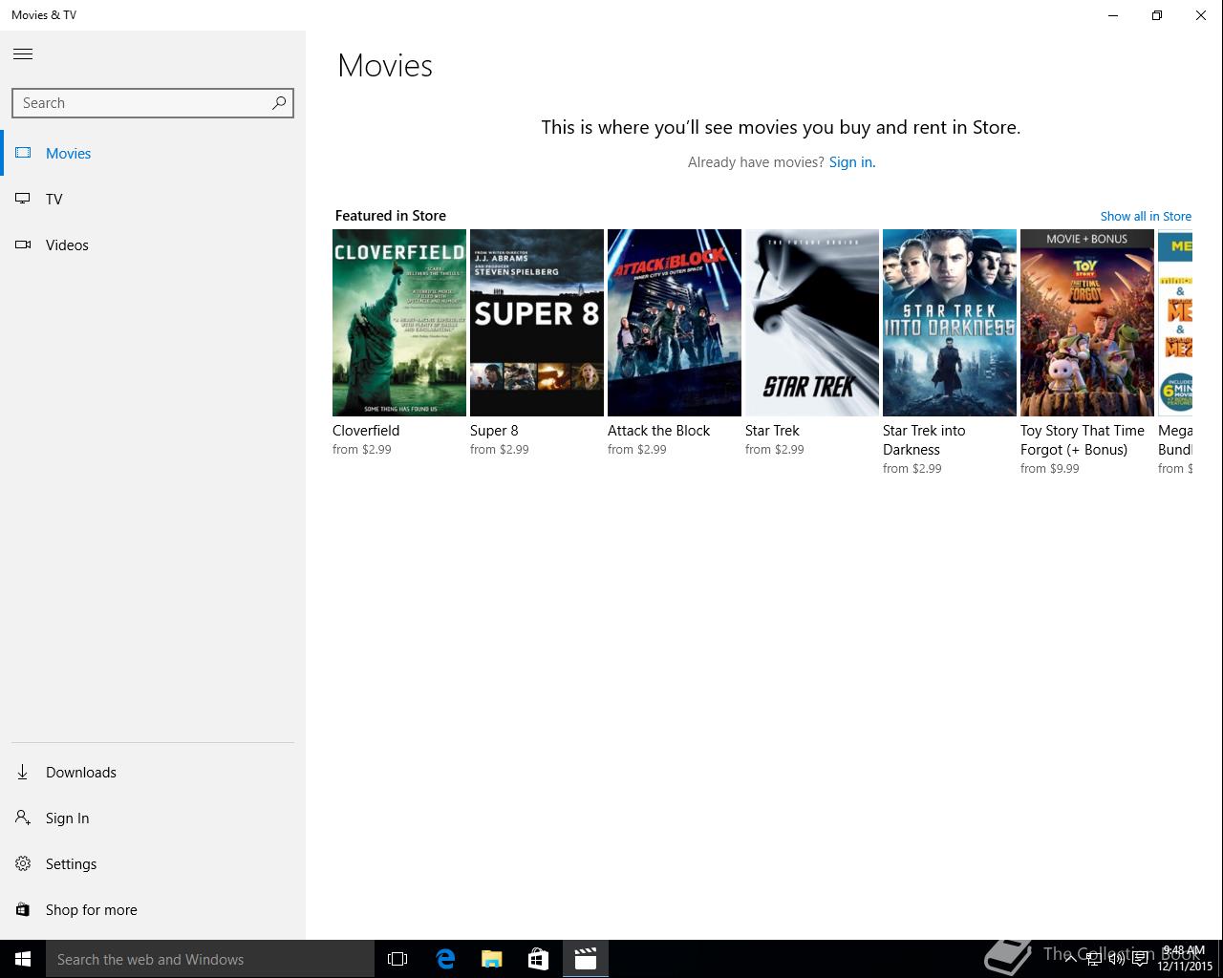Open the Cloverfield poster thumbnail
Screen dimensions: 1223x978
[x=399, y=323]
